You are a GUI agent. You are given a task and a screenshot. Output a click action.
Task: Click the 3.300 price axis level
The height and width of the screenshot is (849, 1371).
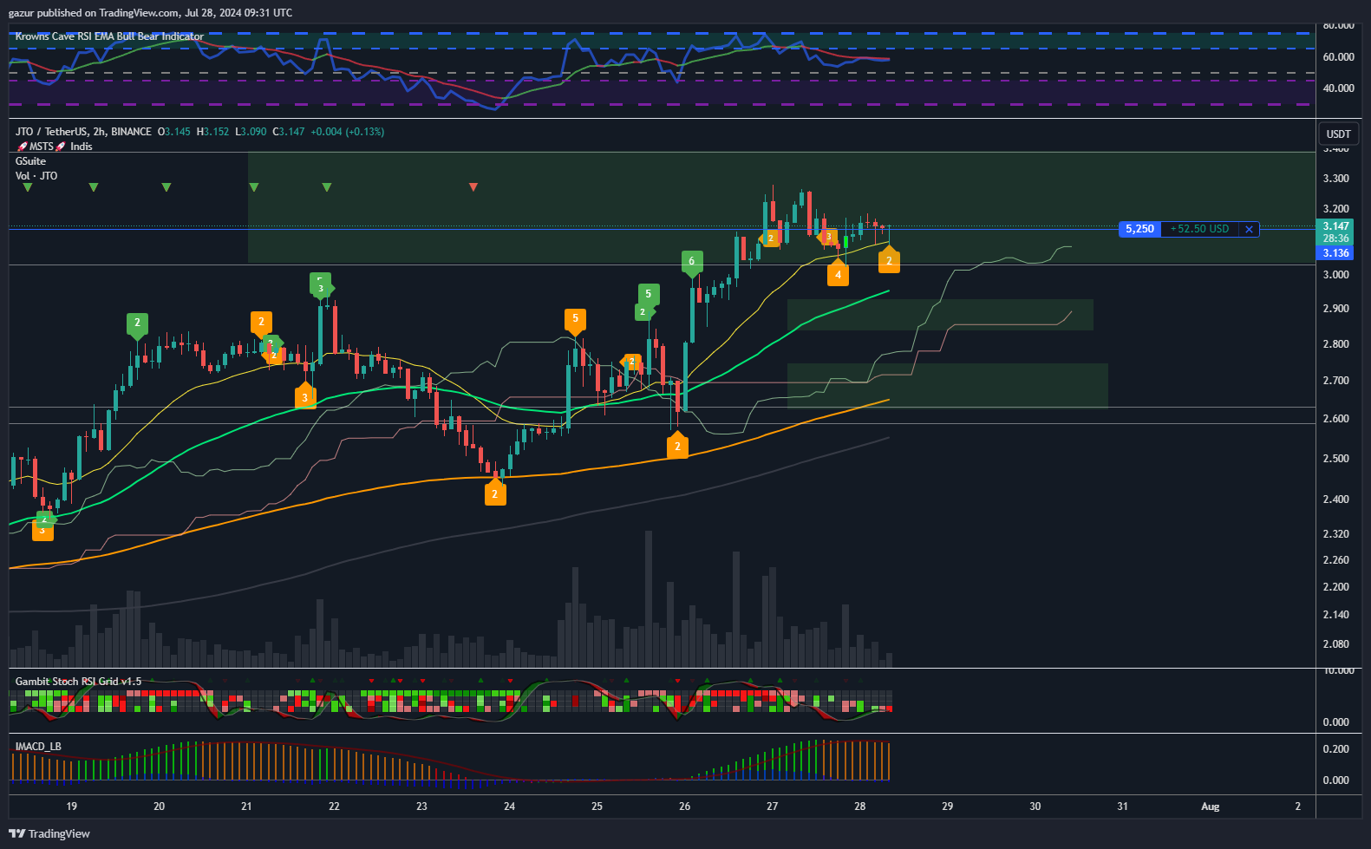tap(1336, 179)
